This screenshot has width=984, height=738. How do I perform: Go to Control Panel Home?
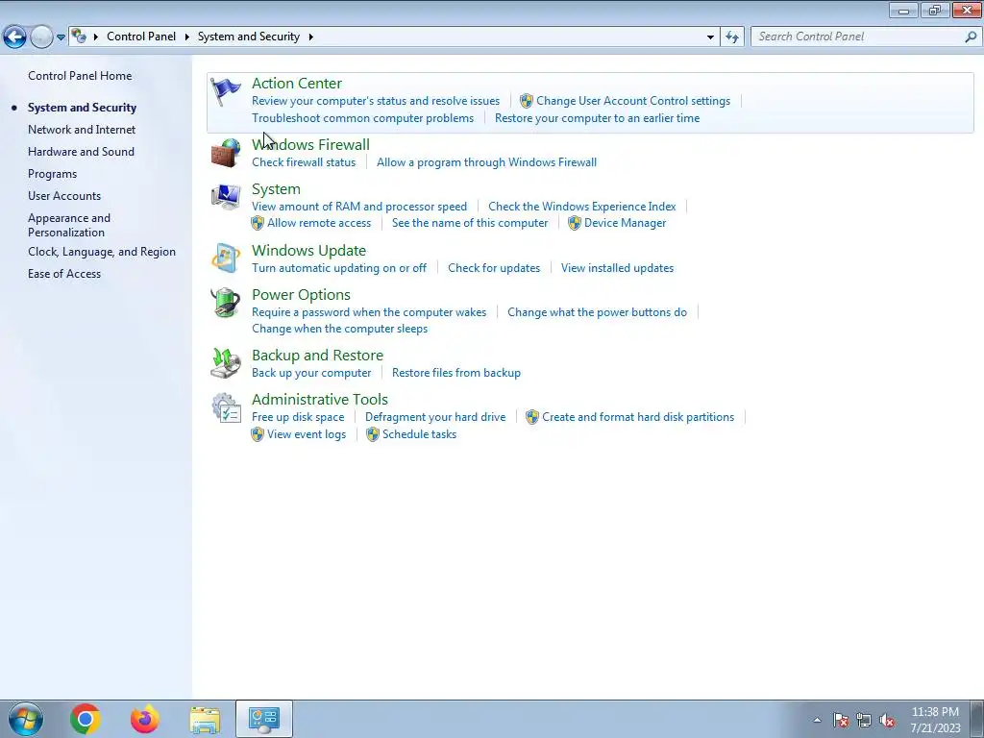[x=80, y=76]
